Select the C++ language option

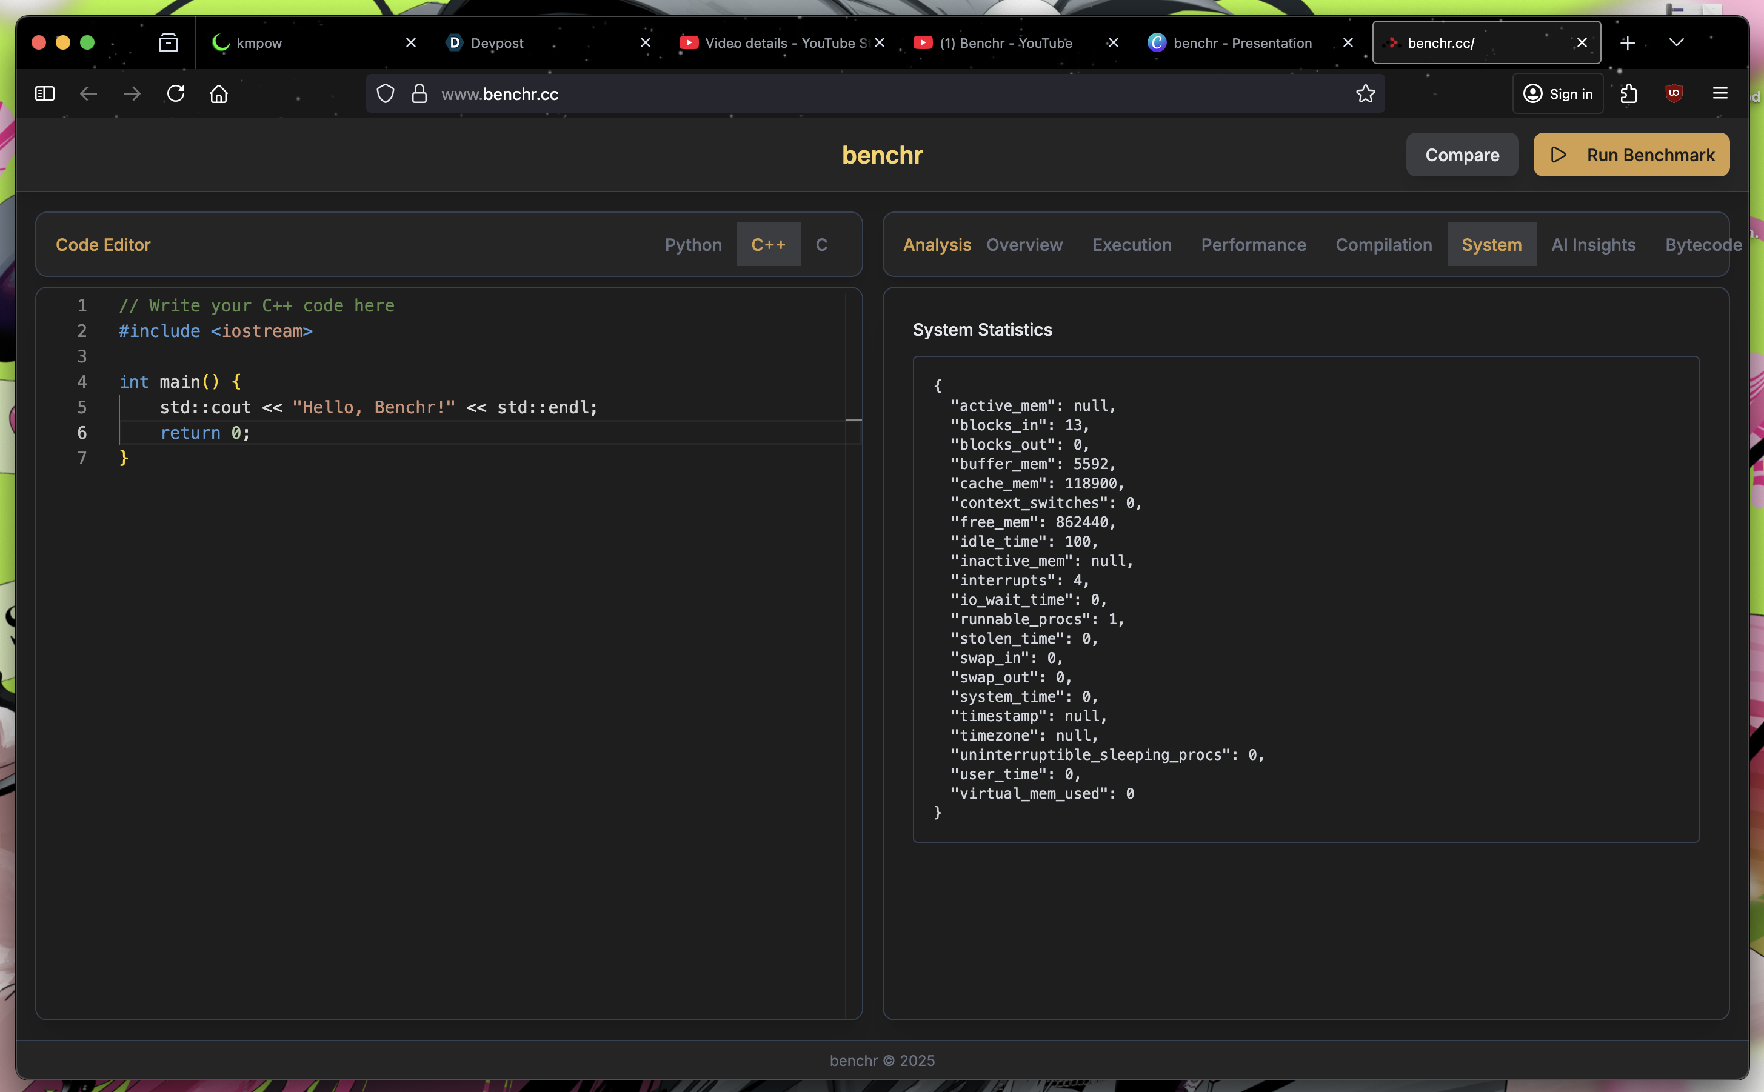(x=768, y=245)
